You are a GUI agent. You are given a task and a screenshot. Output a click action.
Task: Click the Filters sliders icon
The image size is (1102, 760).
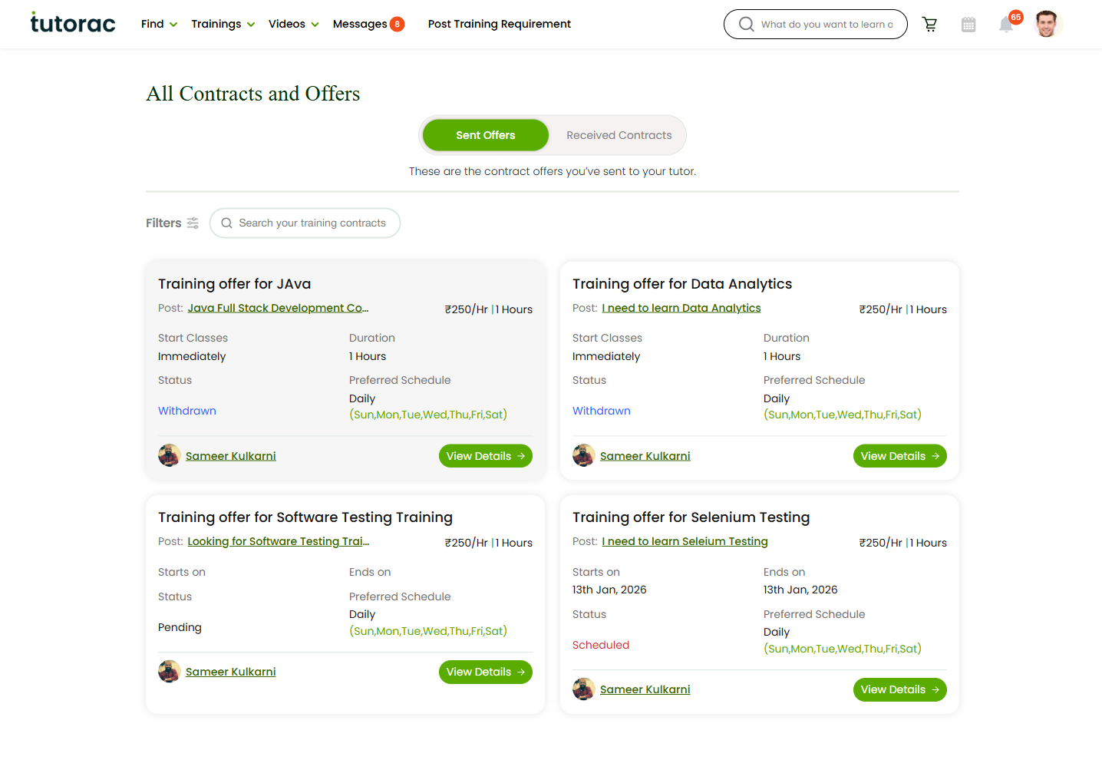tap(193, 223)
